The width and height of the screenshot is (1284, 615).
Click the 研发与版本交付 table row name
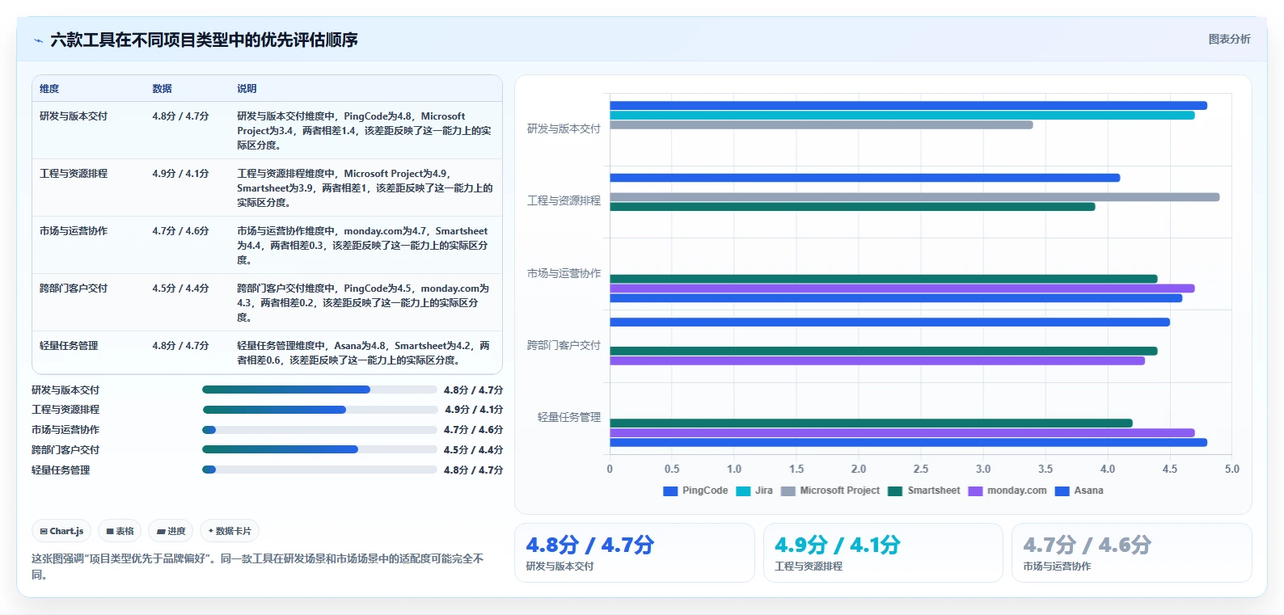coord(74,116)
